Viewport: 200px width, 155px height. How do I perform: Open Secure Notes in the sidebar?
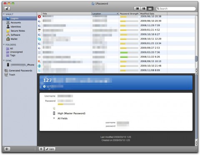18,31
